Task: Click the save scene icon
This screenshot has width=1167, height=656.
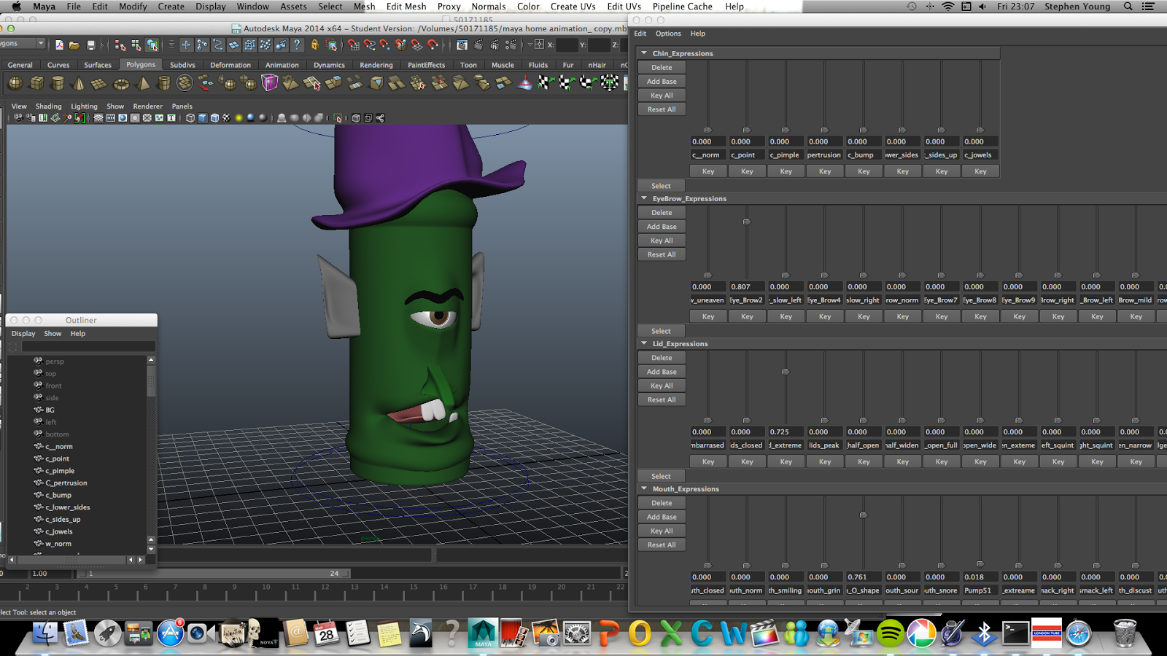Action: pyautogui.click(x=90, y=45)
